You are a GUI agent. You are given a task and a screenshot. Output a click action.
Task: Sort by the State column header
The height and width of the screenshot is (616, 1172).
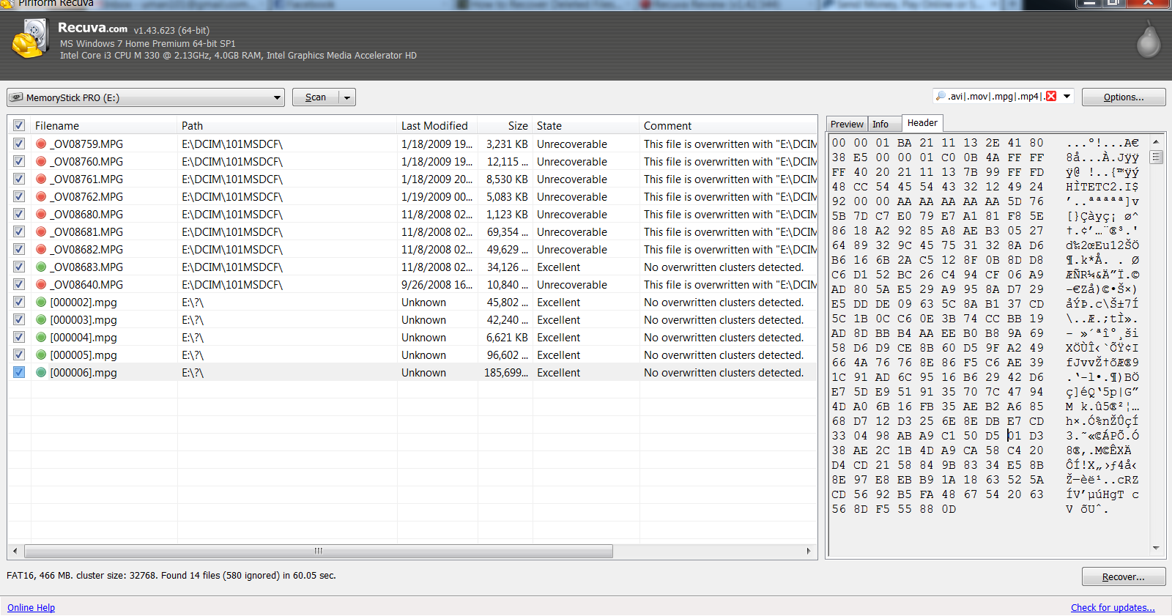click(586, 126)
